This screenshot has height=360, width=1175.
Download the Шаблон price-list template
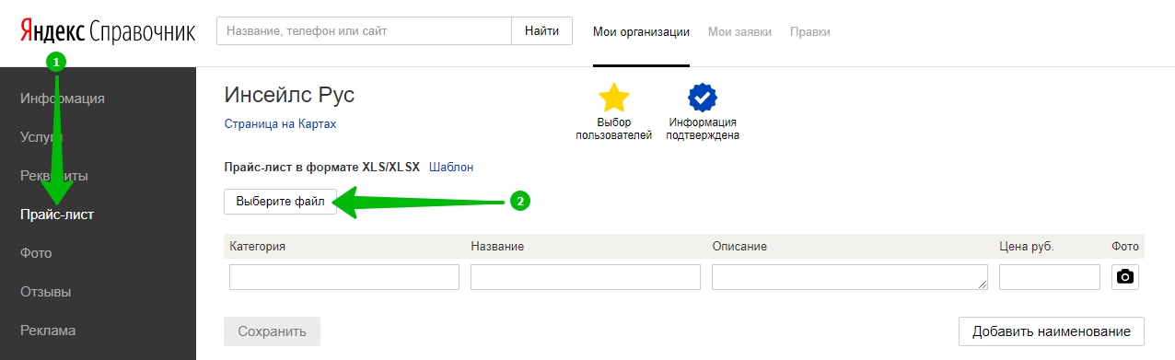451,167
